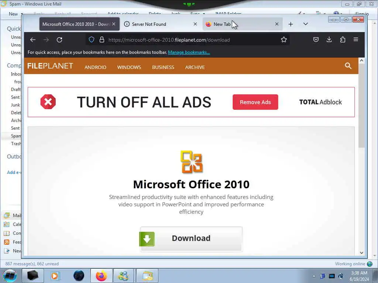
Task: Open the Pocket save icon
Action: click(x=316, y=39)
